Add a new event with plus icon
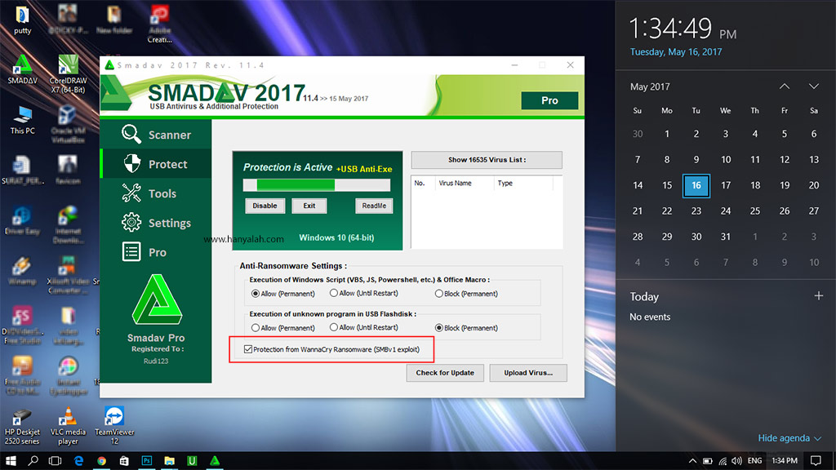 (818, 295)
